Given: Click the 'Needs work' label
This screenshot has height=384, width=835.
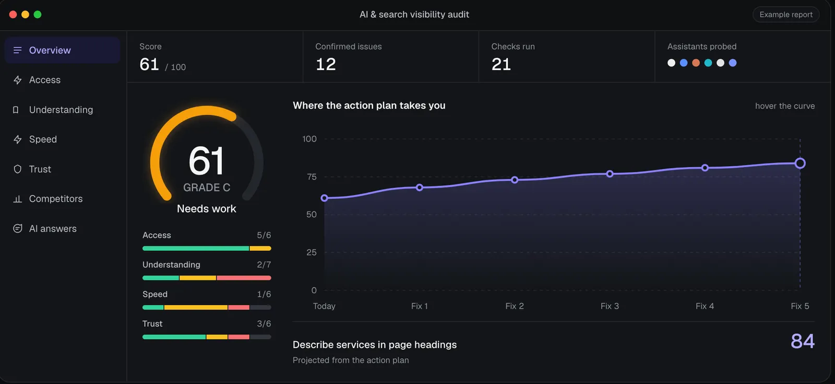Looking at the screenshot, I should (207, 208).
